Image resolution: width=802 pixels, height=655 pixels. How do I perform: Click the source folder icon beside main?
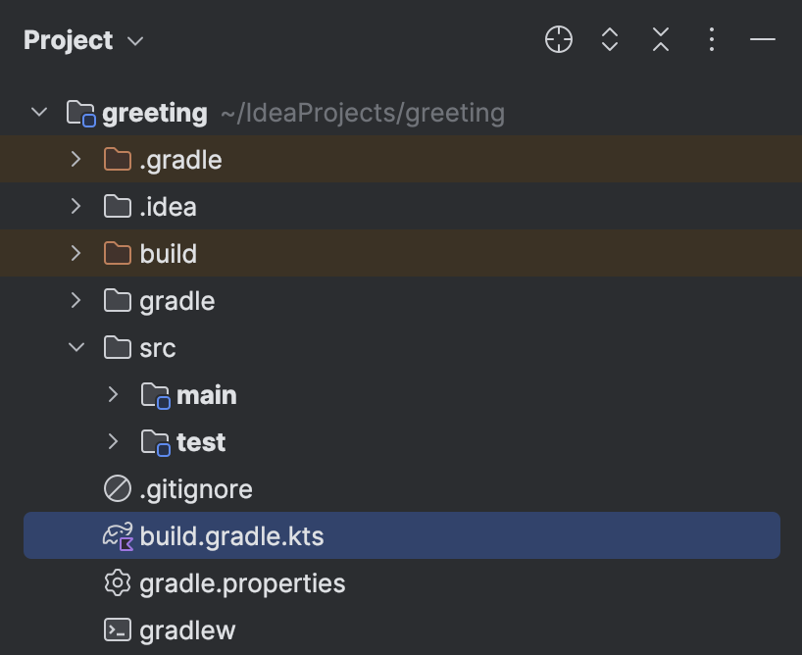point(155,394)
